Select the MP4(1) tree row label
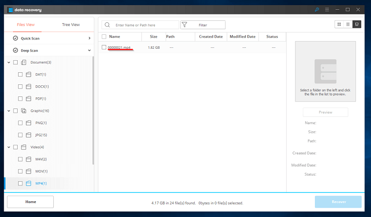 41,184
